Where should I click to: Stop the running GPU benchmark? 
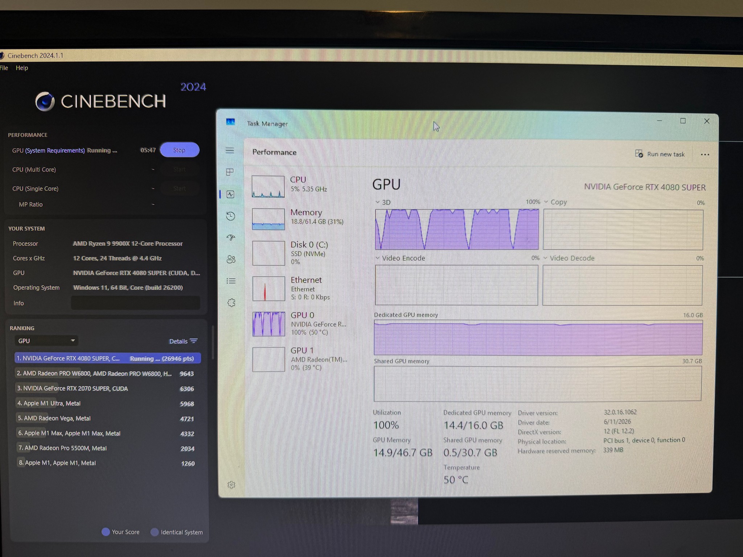click(180, 150)
